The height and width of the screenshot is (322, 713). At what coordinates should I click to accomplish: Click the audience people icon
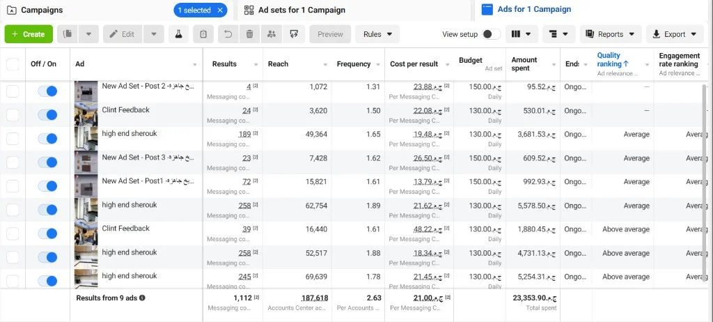point(272,34)
